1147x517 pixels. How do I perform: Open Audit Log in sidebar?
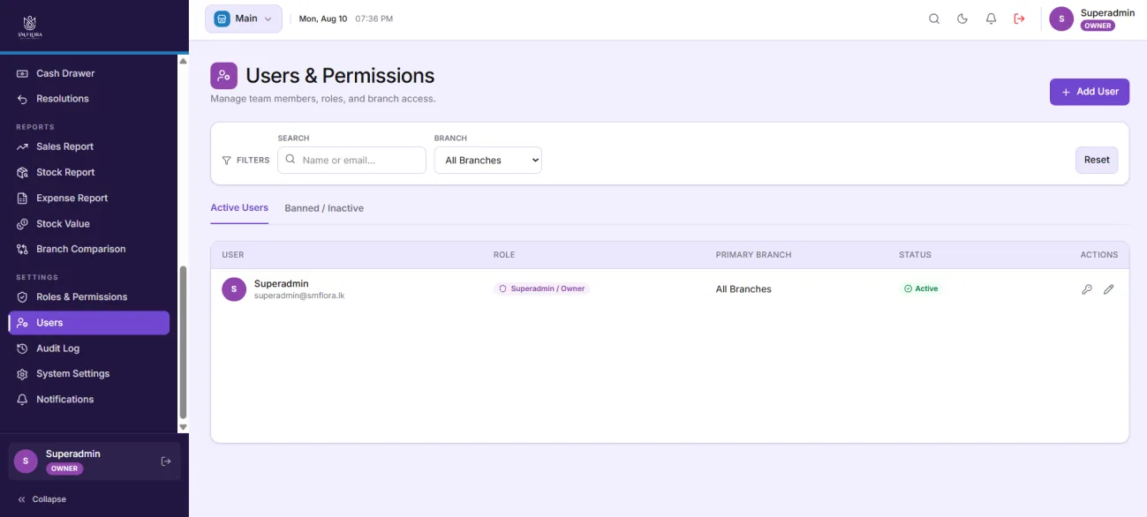pyautogui.click(x=88, y=348)
